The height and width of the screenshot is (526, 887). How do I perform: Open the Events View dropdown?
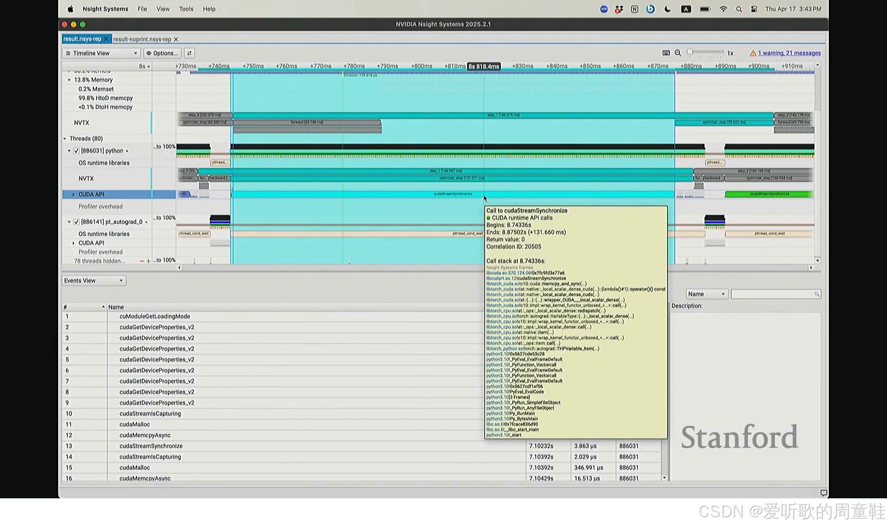tap(94, 281)
